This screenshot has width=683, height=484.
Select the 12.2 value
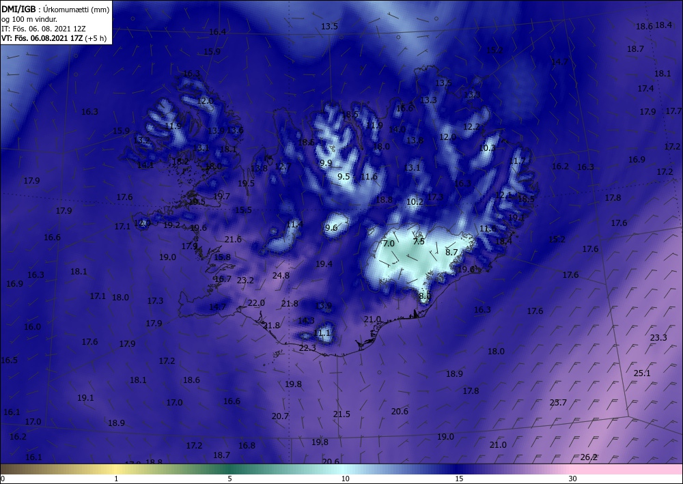click(471, 127)
